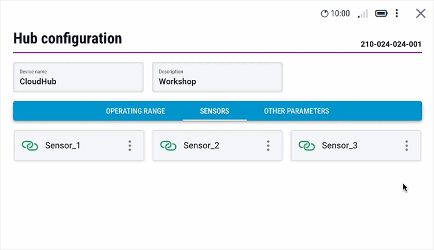Select the Sensor_3 card
The image size is (434, 250).
tap(347, 146)
